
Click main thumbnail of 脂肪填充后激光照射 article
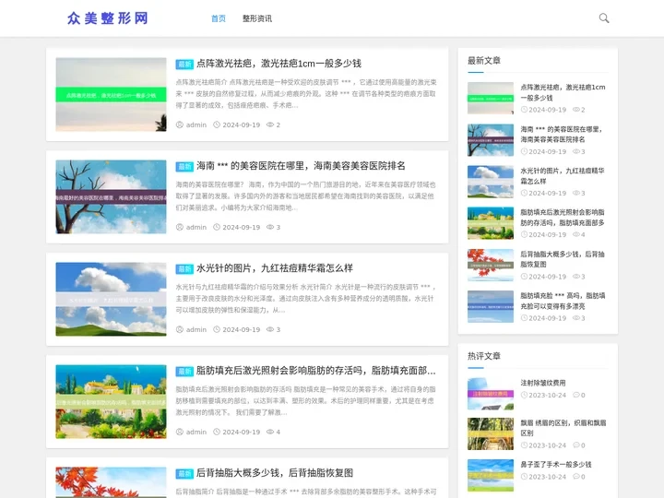point(111,401)
